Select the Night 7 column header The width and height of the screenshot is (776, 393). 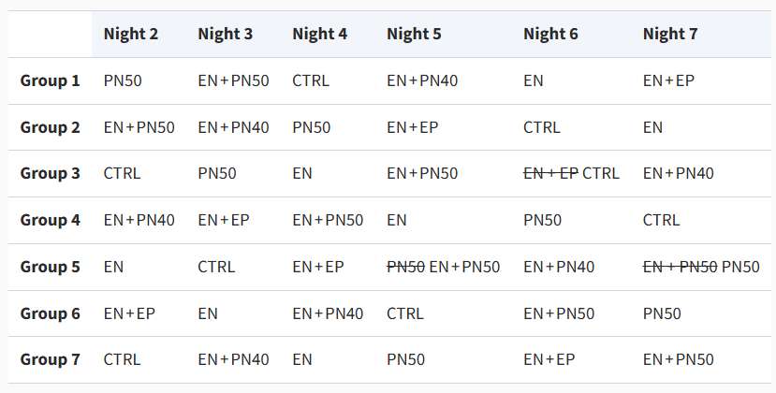(x=670, y=35)
